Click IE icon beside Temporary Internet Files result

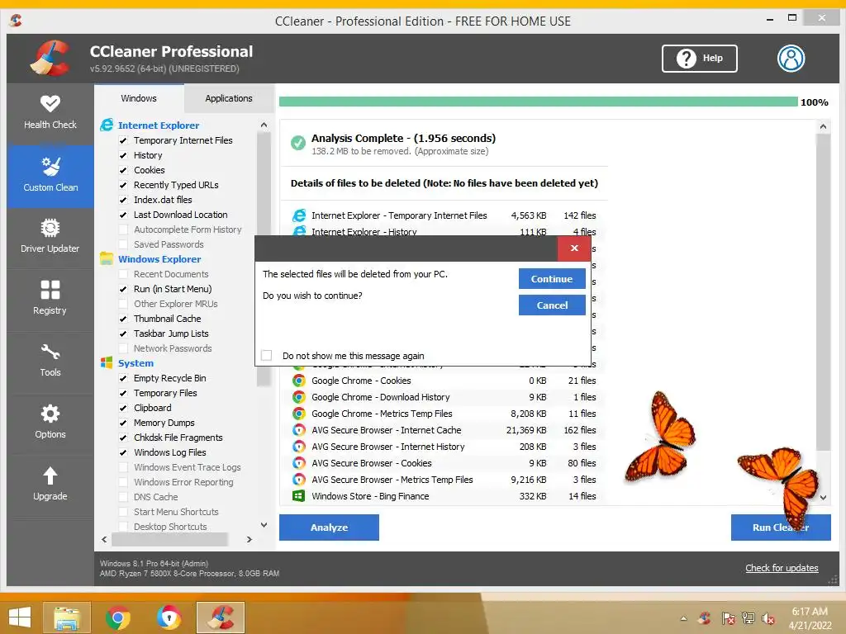pyautogui.click(x=299, y=215)
